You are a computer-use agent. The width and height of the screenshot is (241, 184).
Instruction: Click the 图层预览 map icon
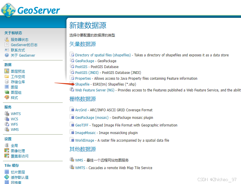pyautogui.click(x=7, y=71)
